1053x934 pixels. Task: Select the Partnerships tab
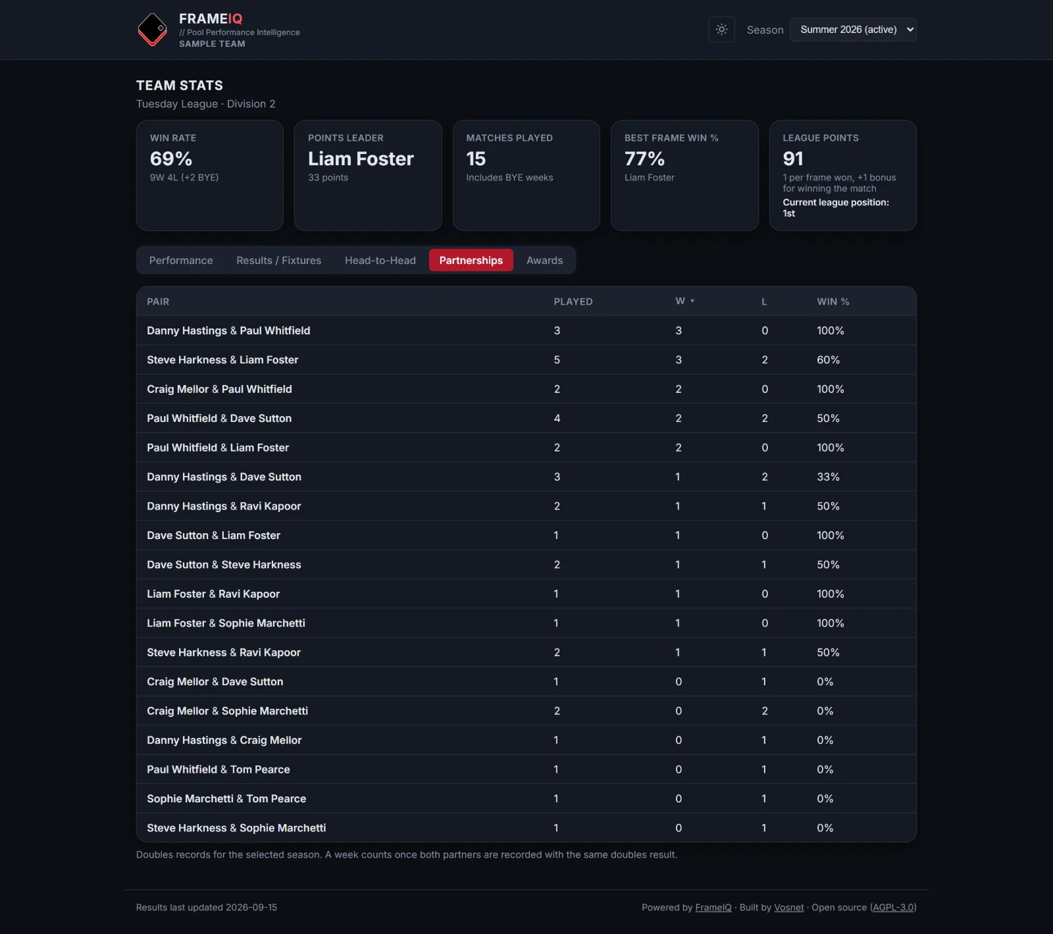471,260
